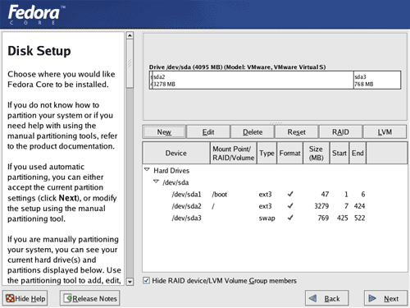Click Format checkmark for /dev/sda1
The width and height of the screenshot is (410, 308).
(290, 194)
